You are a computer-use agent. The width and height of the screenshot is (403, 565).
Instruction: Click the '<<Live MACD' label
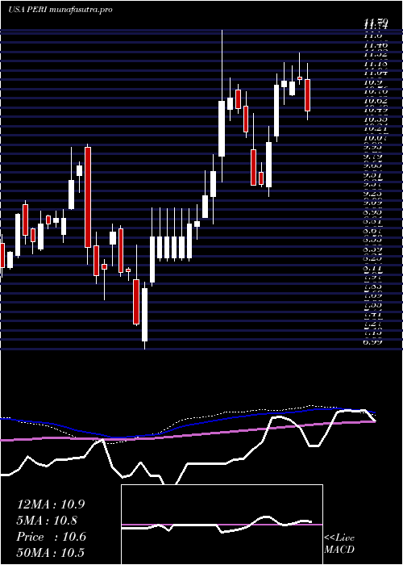[339, 544]
